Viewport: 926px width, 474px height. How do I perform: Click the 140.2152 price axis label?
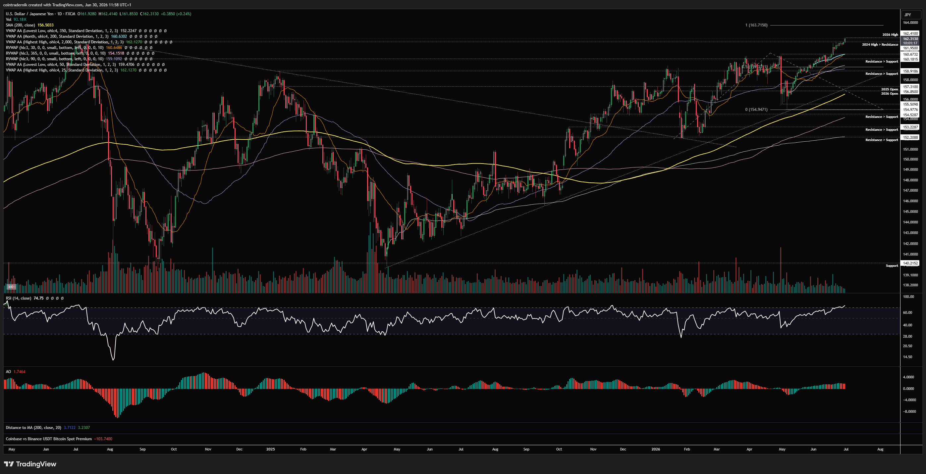[x=910, y=263]
